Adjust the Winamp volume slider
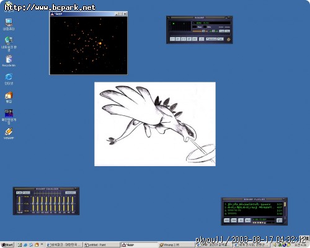Viewport: 310px width, 248px height. (x=200, y=31)
